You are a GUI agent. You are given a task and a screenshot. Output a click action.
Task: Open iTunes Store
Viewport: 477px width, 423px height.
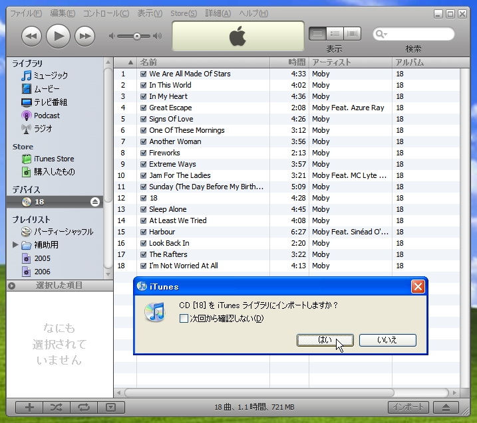pos(48,159)
